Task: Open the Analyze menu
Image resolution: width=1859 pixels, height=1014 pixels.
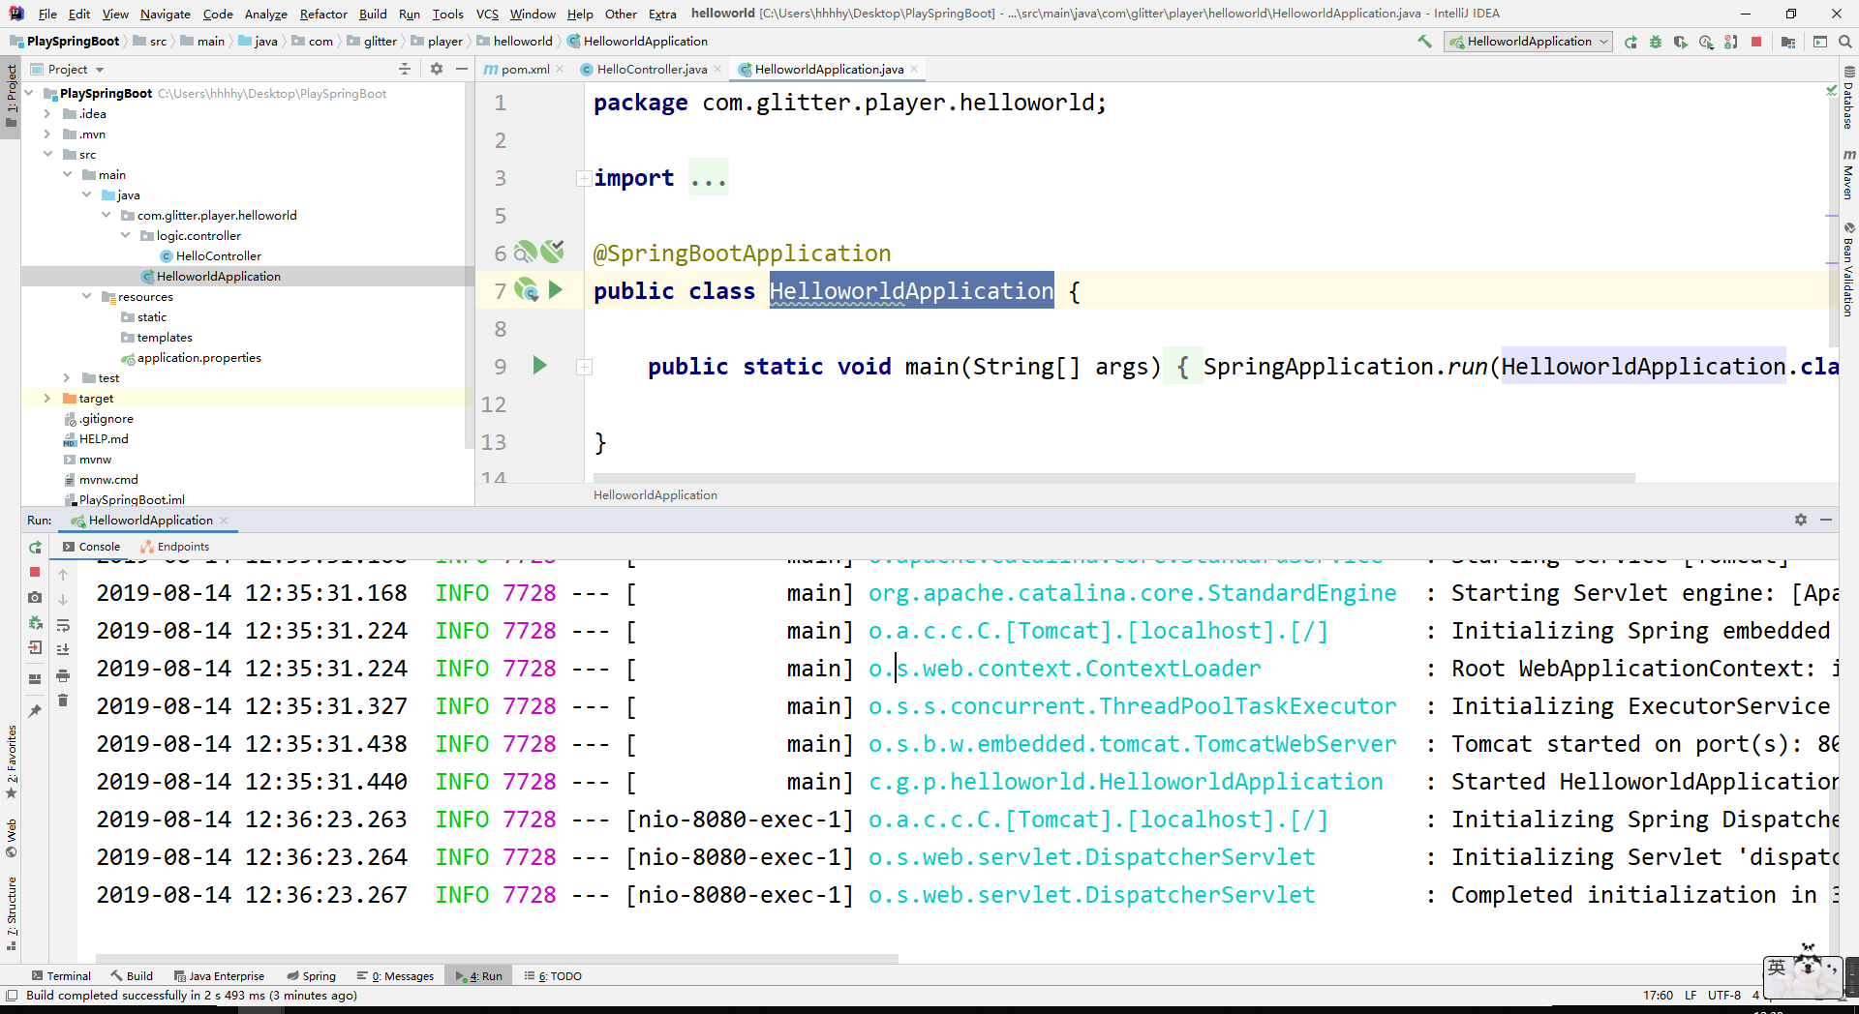Action: (x=265, y=14)
